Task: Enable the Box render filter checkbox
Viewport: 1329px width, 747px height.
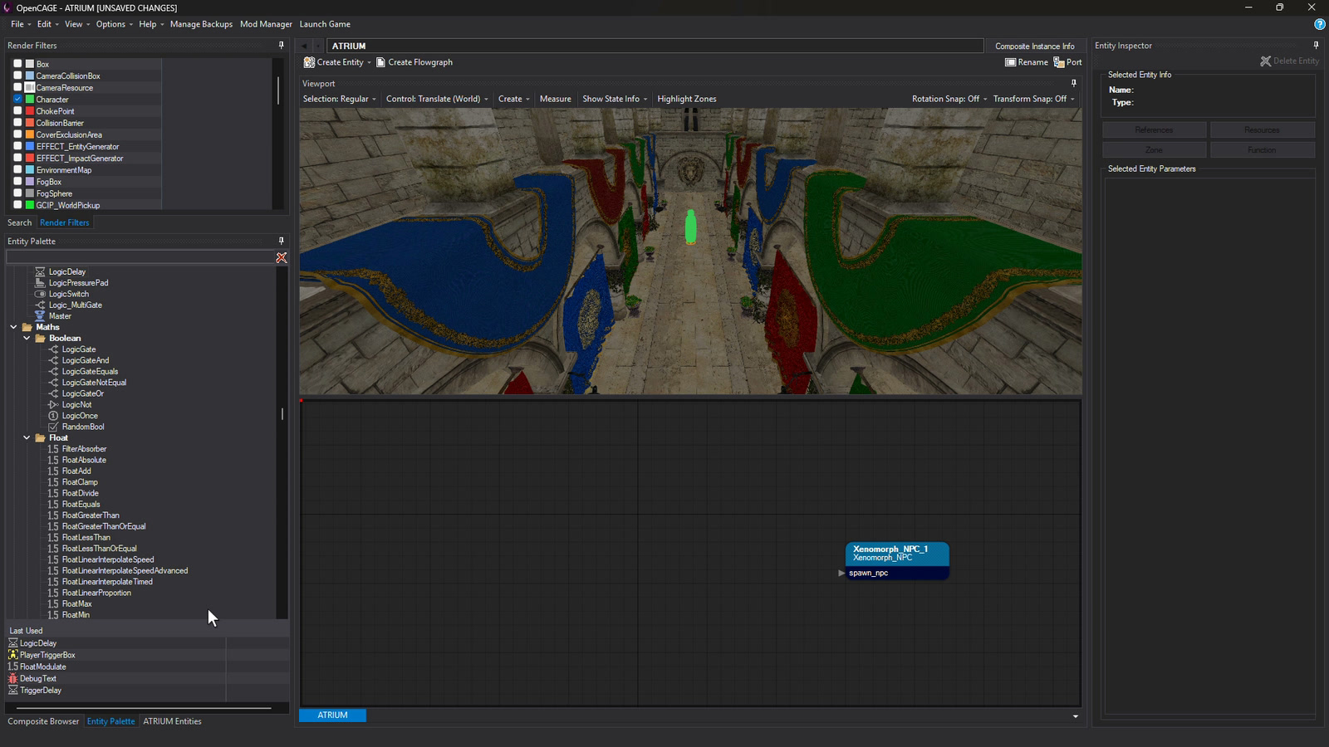Action: pos(17,64)
